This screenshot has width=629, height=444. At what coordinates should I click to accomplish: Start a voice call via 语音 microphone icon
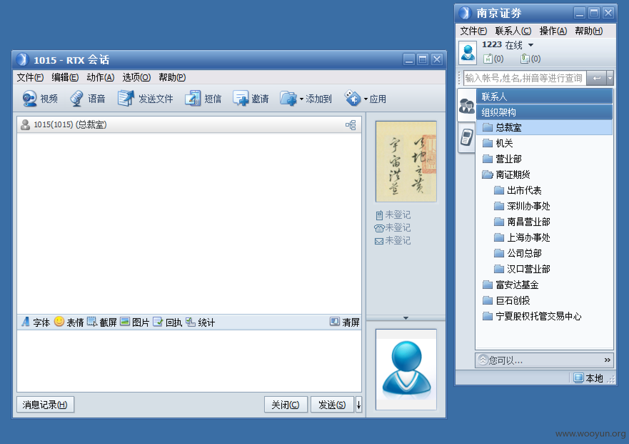(x=76, y=98)
